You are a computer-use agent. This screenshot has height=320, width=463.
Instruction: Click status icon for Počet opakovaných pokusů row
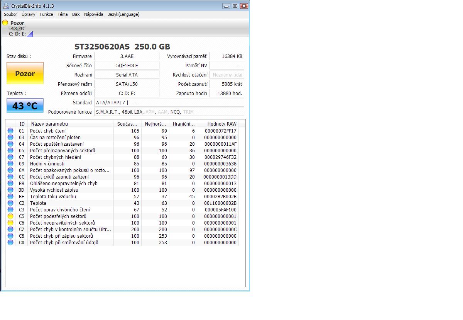pos(10,170)
